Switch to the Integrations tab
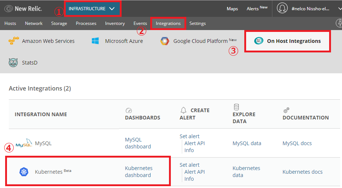The height and width of the screenshot is (188, 342). click(x=168, y=23)
